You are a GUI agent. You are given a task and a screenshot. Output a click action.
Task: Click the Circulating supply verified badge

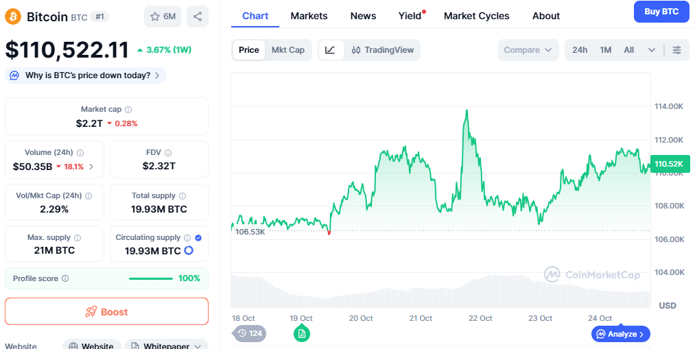(198, 237)
